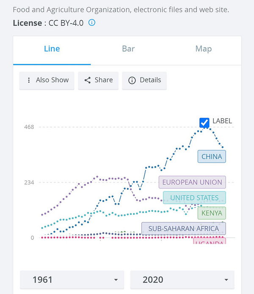Screen dimensions: 254x294
Task: Select the EUROPEAN UNION series label
Action: [192, 182]
